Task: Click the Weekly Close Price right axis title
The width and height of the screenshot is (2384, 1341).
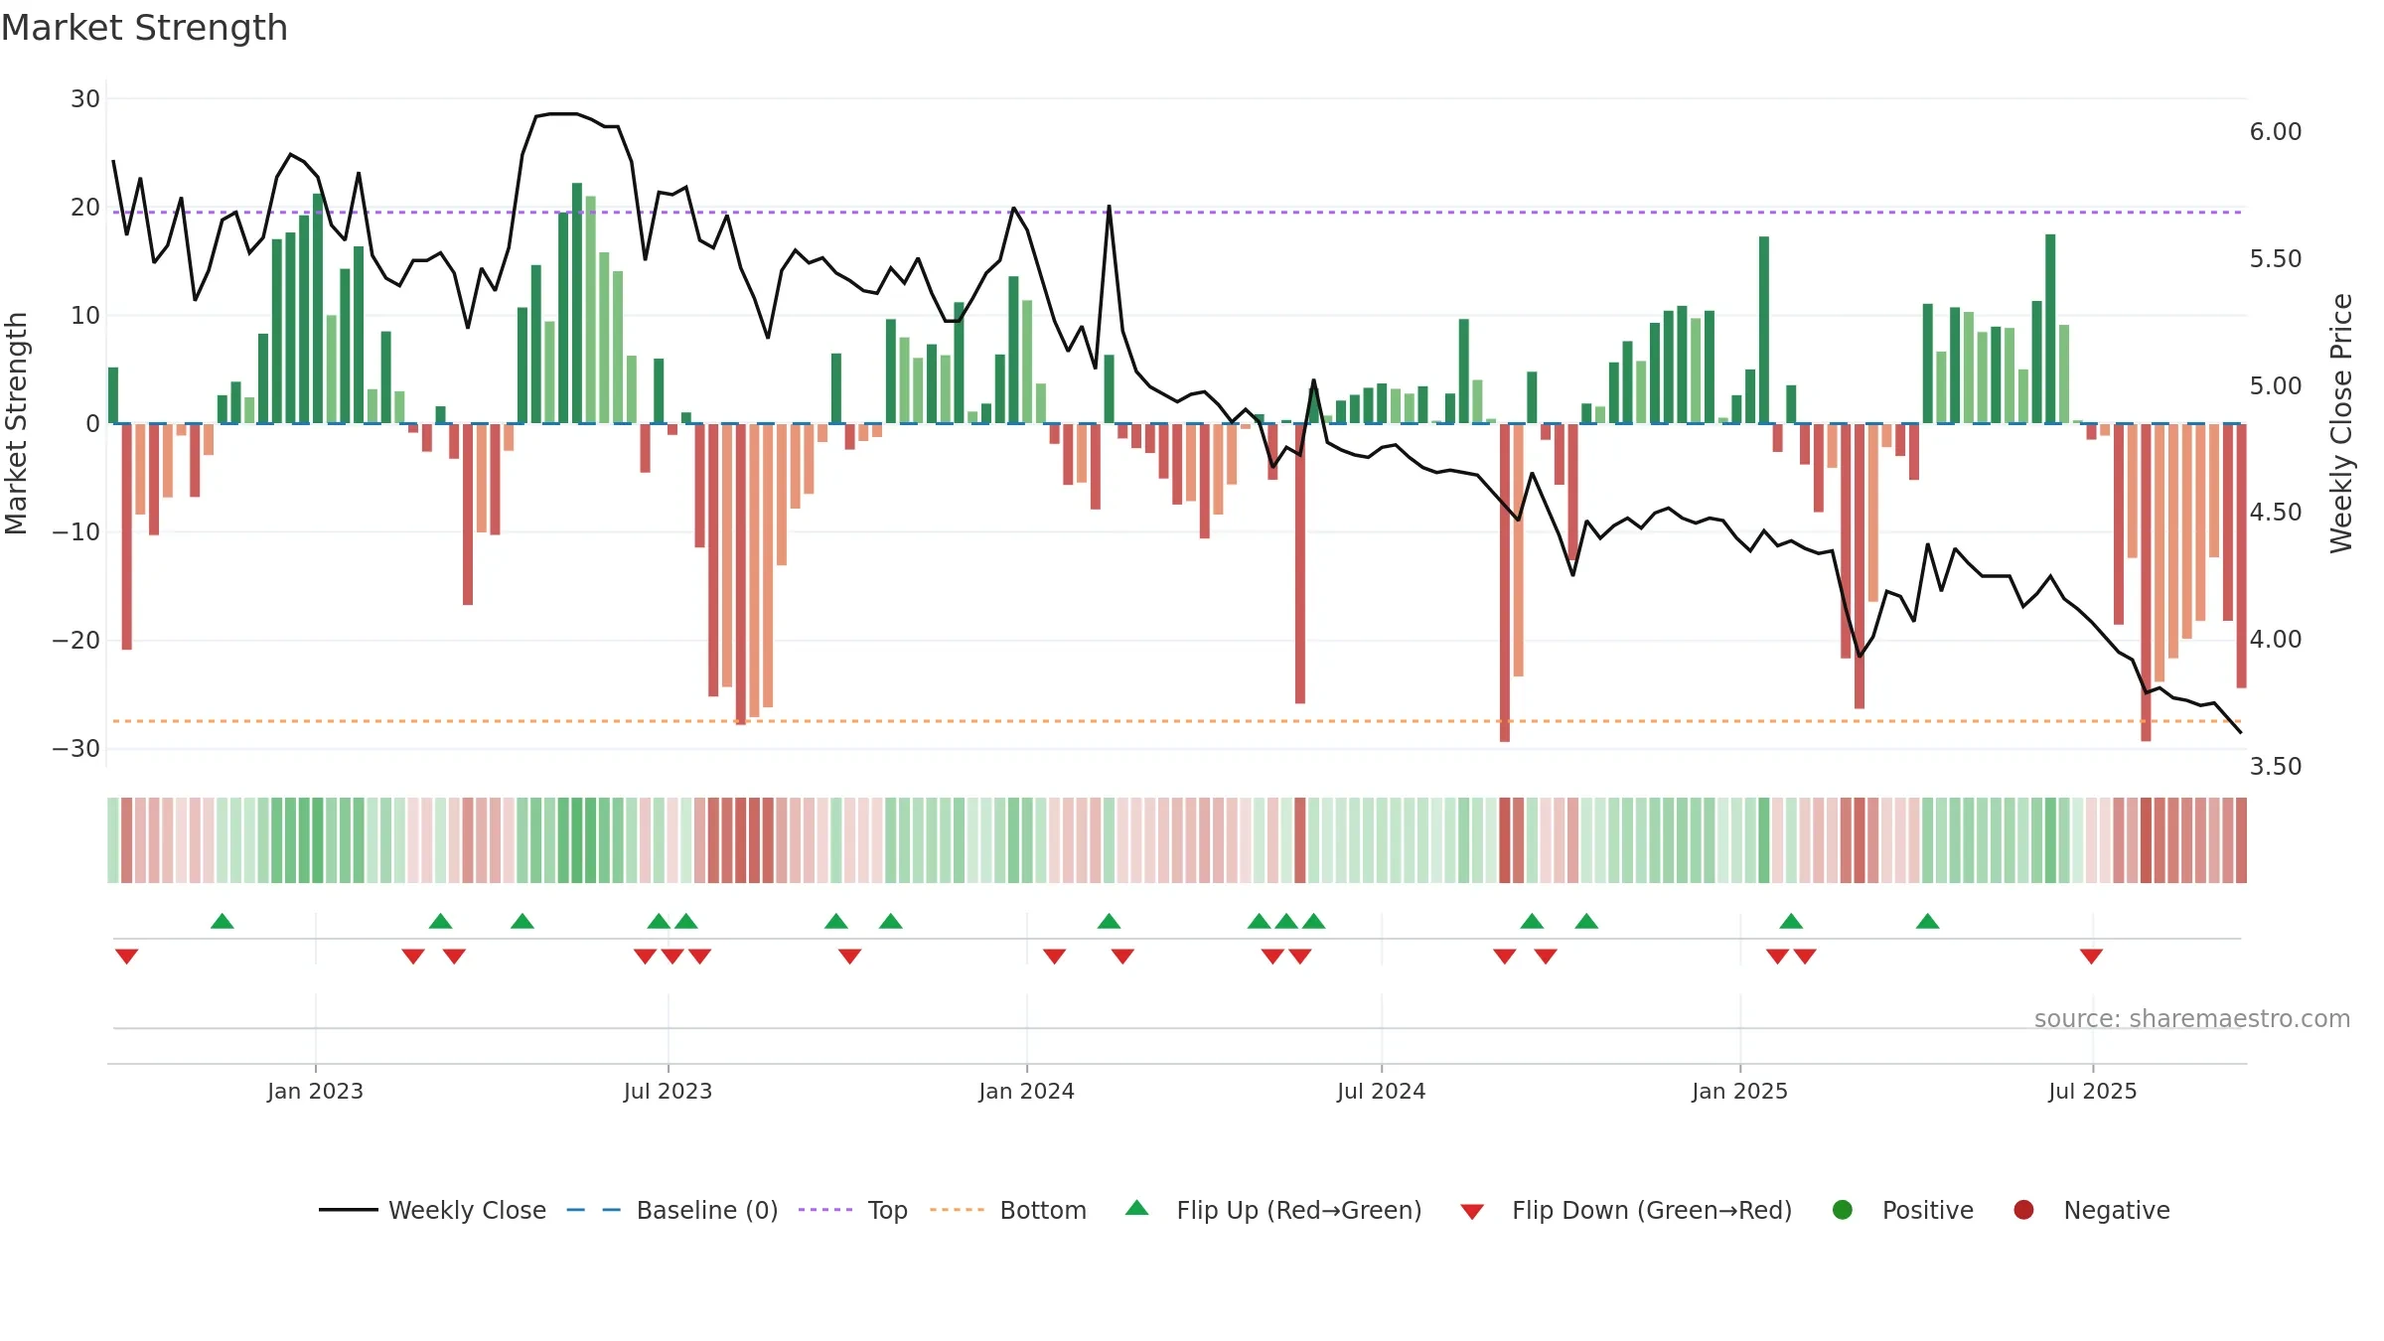Action: coord(2341,423)
